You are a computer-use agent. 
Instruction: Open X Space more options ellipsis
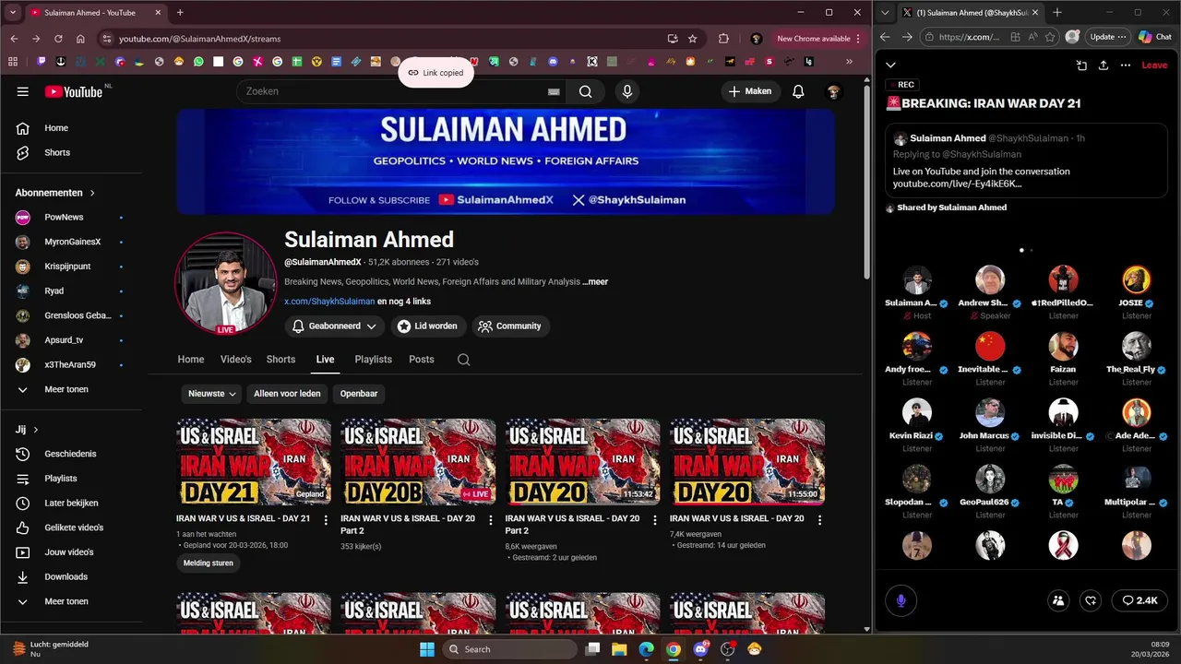click(x=1126, y=65)
